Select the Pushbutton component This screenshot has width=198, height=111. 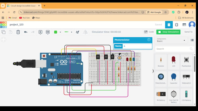pyautogui.click(x=186, y=62)
